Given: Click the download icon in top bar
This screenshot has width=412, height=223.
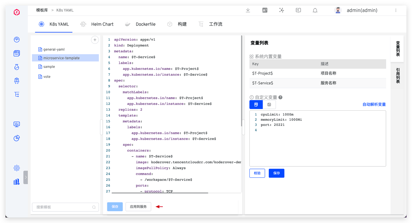Looking at the screenshot, I should pos(248,10).
